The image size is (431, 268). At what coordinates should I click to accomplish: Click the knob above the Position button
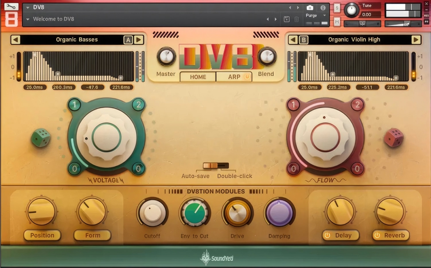tap(41, 211)
